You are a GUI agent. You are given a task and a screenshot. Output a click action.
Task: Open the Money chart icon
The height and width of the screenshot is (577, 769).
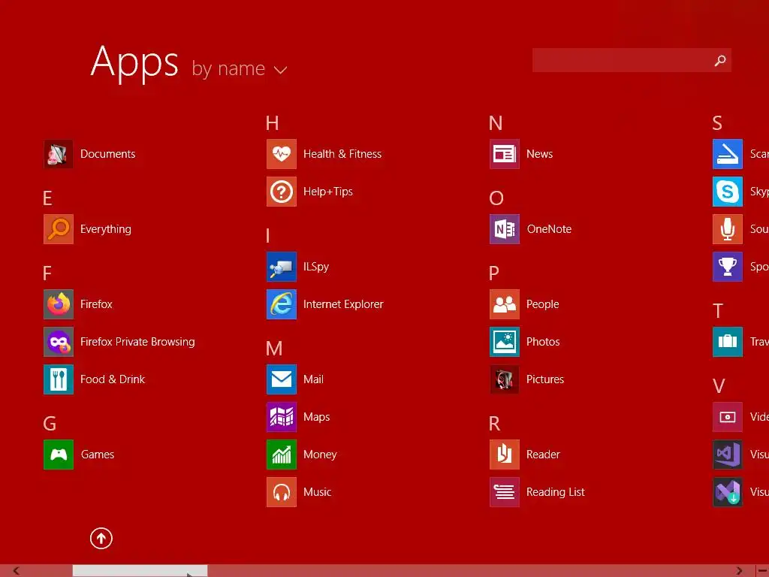click(x=282, y=455)
